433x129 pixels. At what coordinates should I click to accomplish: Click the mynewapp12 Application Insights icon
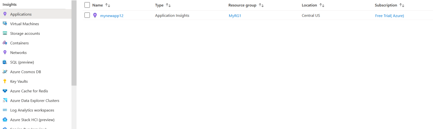pyautogui.click(x=95, y=15)
